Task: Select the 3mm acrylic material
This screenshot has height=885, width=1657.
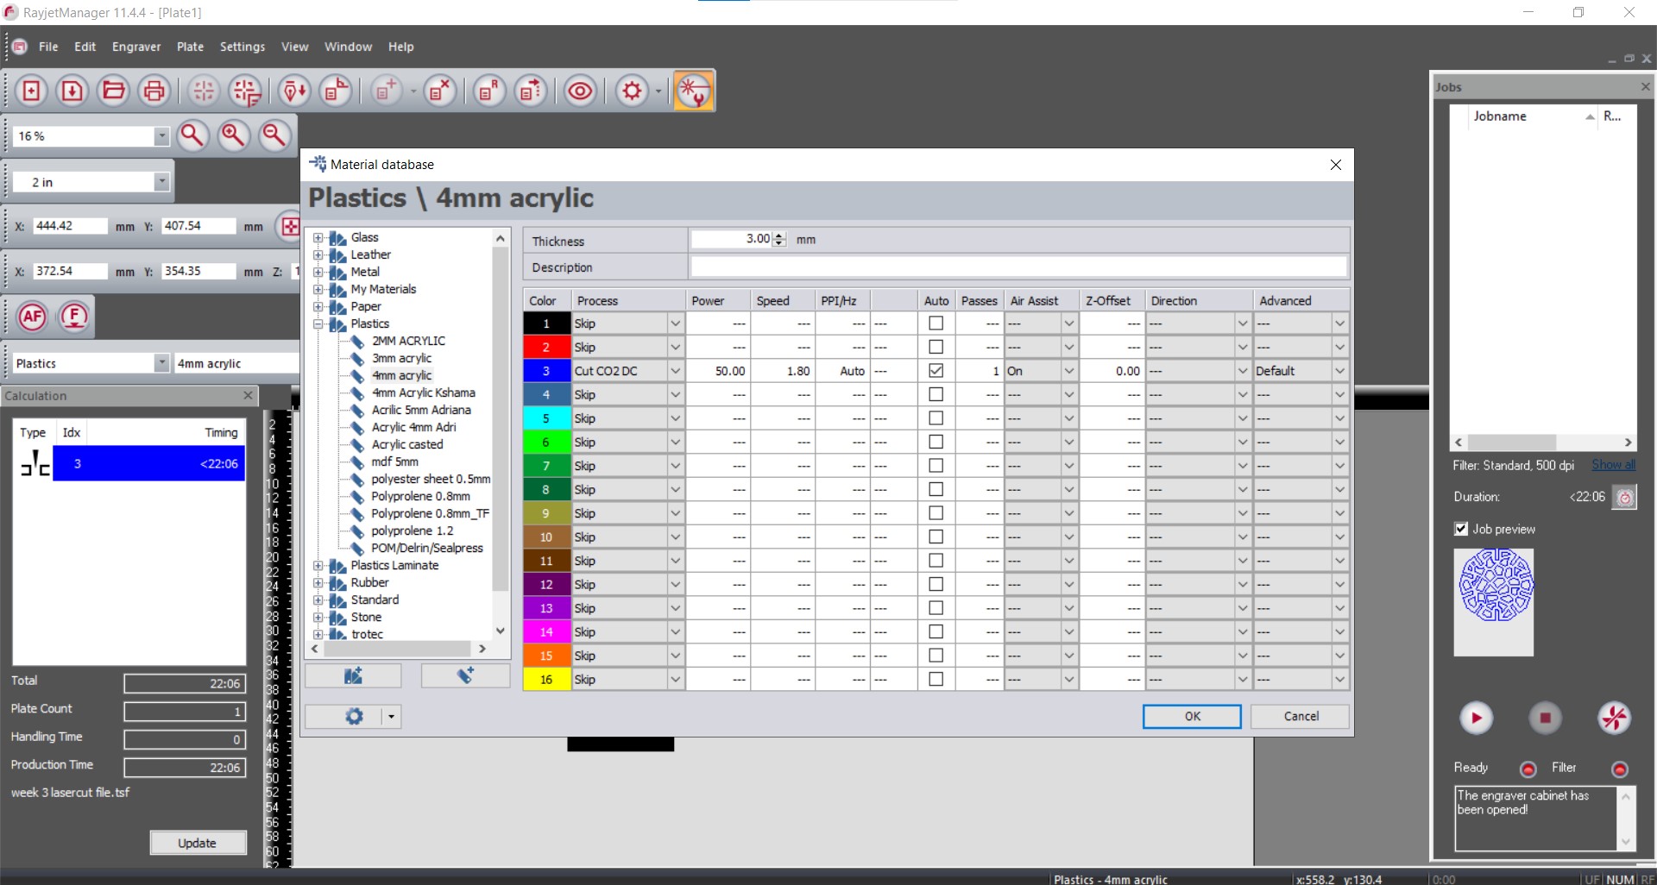Action: pyautogui.click(x=401, y=358)
